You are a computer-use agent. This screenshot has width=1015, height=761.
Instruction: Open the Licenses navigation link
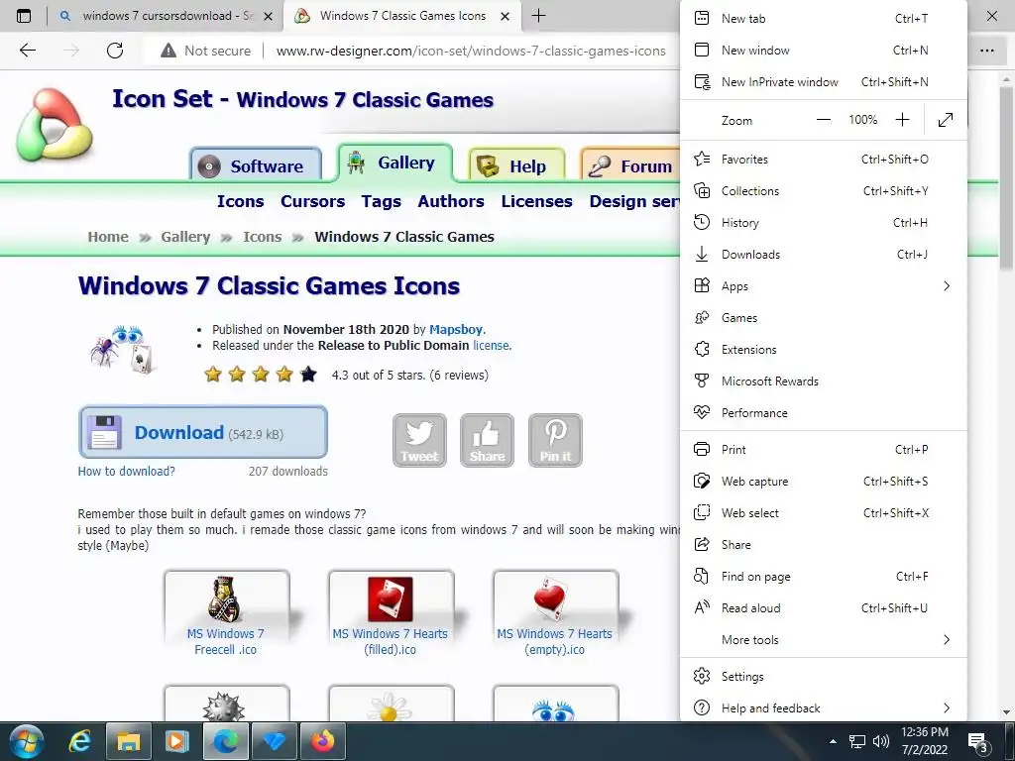(536, 201)
